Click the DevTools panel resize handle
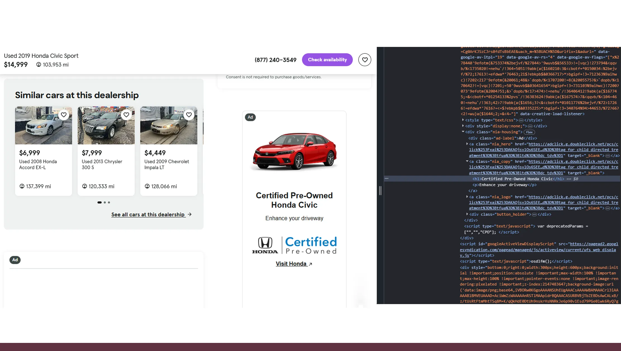Viewport: 621px width, 351px height. [x=380, y=191]
